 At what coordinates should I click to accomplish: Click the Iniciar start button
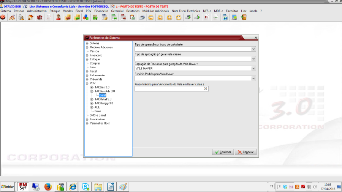[8, 187]
